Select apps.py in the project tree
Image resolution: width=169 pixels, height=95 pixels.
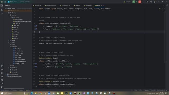(15, 30)
